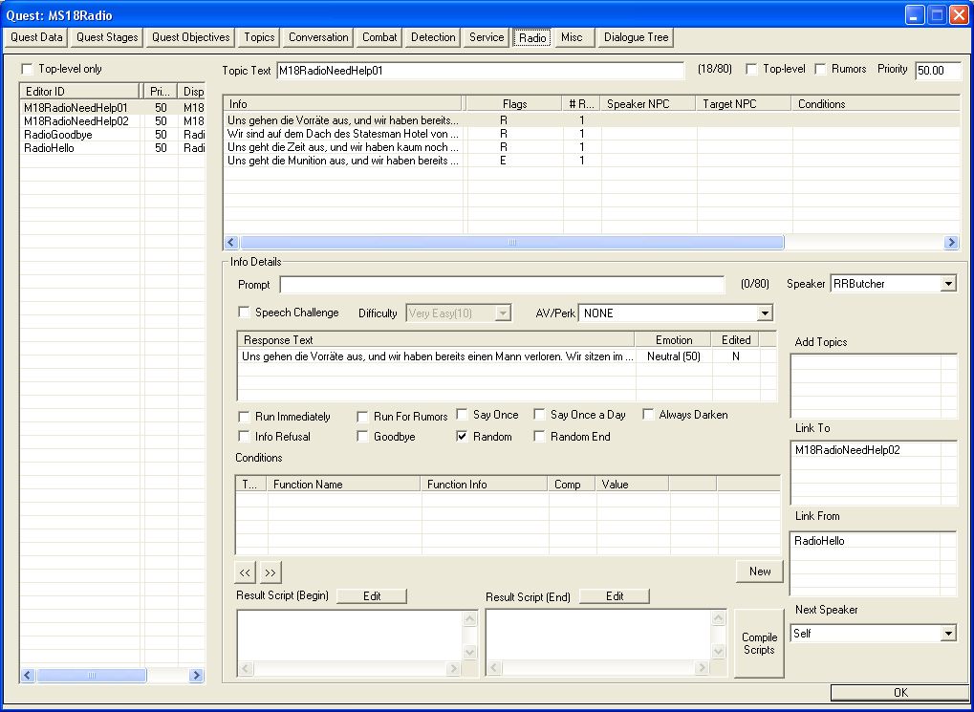Enable Run For Rumors

[x=363, y=417]
